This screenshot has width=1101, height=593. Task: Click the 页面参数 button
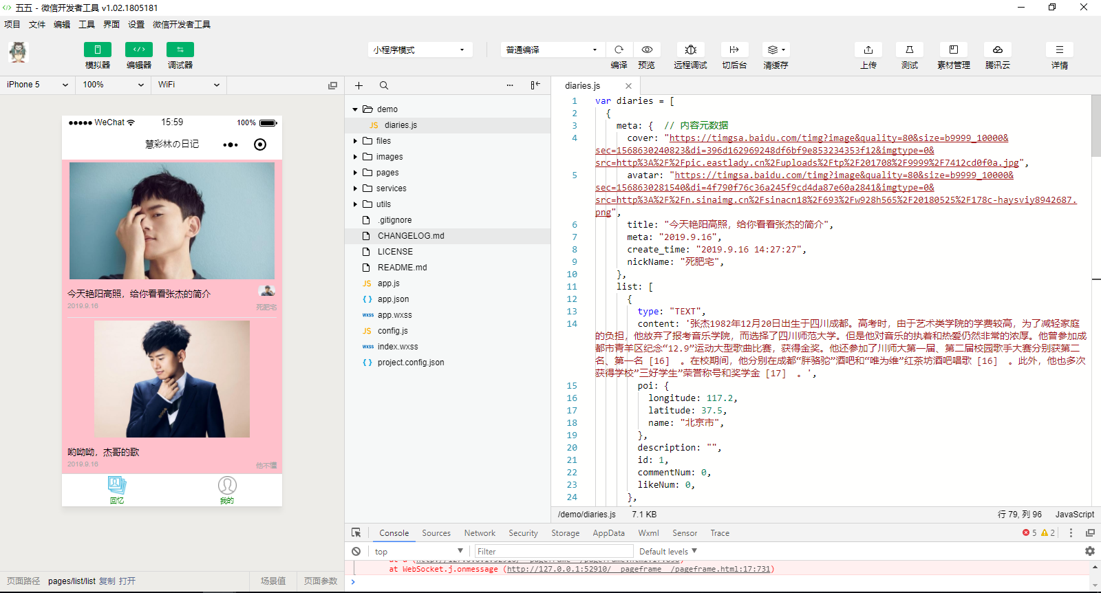321,581
